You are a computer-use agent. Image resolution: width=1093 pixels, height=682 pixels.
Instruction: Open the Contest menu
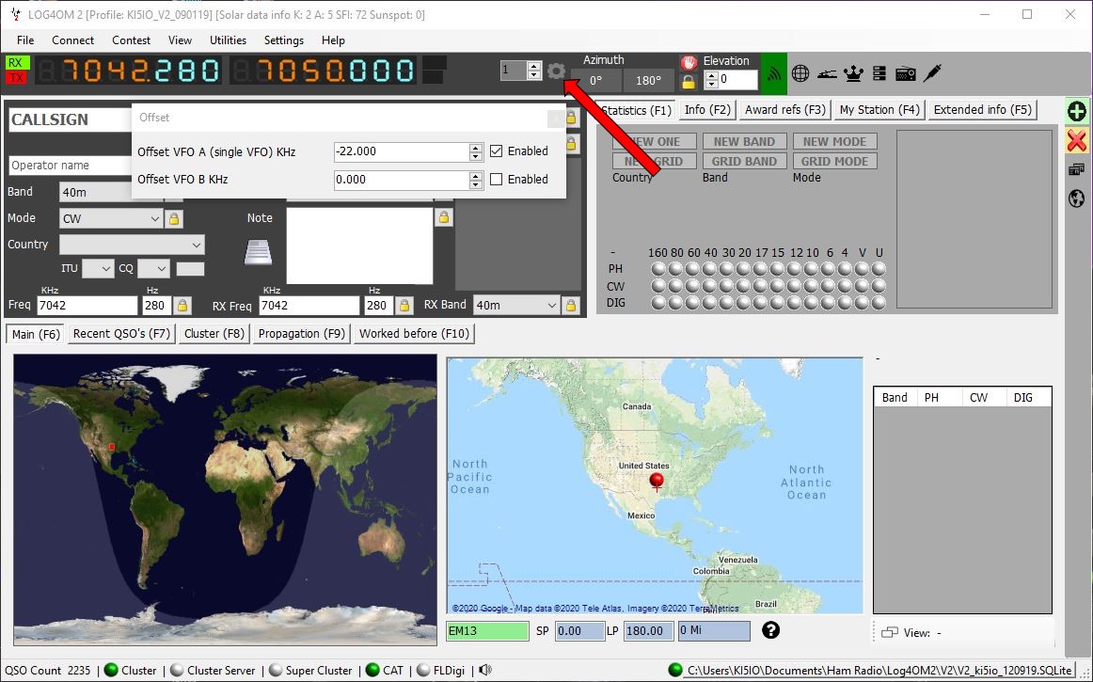(131, 40)
